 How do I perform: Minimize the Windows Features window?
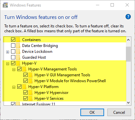pyautogui.click(x=98, y=5)
